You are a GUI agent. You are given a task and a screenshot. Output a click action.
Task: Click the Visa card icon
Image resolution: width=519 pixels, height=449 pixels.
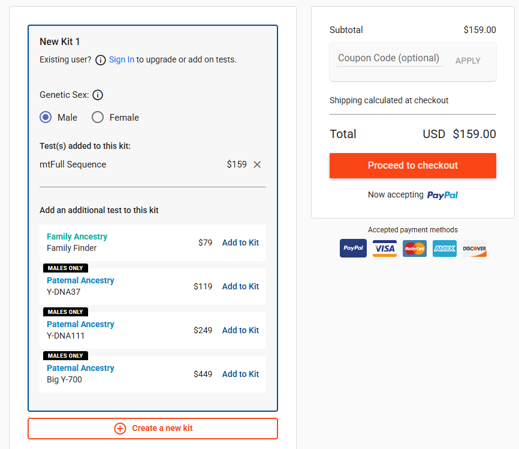click(384, 249)
